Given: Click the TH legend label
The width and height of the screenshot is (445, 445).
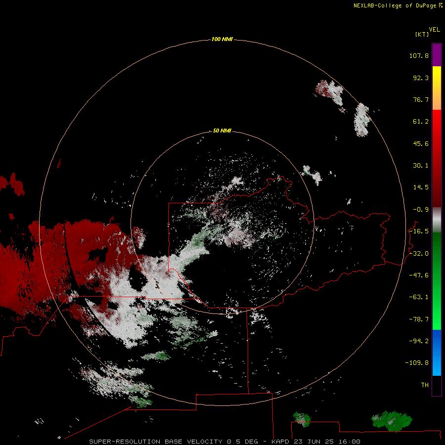Looking at the screenshot, I should pyautogui.click(x=425, y=385).
